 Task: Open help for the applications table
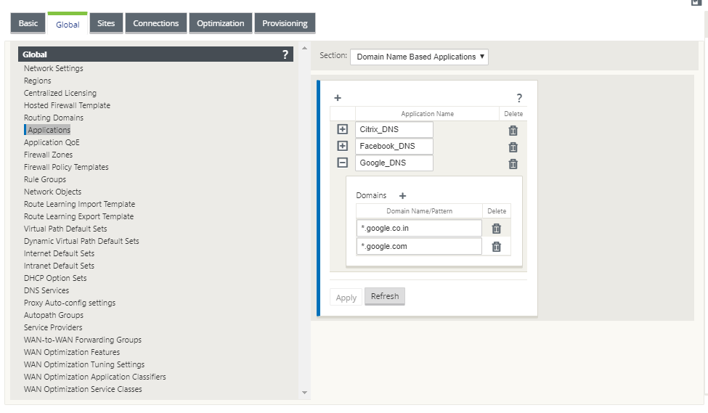click(519, 98)
